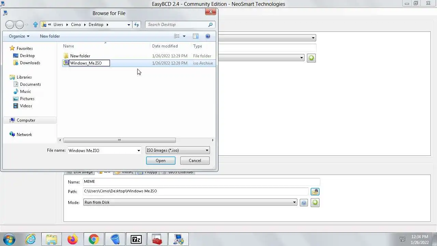The width and height of the screenshot is (437, 246).
Task: Click help icon next to Mode dropdown
Action: (304, 203)
